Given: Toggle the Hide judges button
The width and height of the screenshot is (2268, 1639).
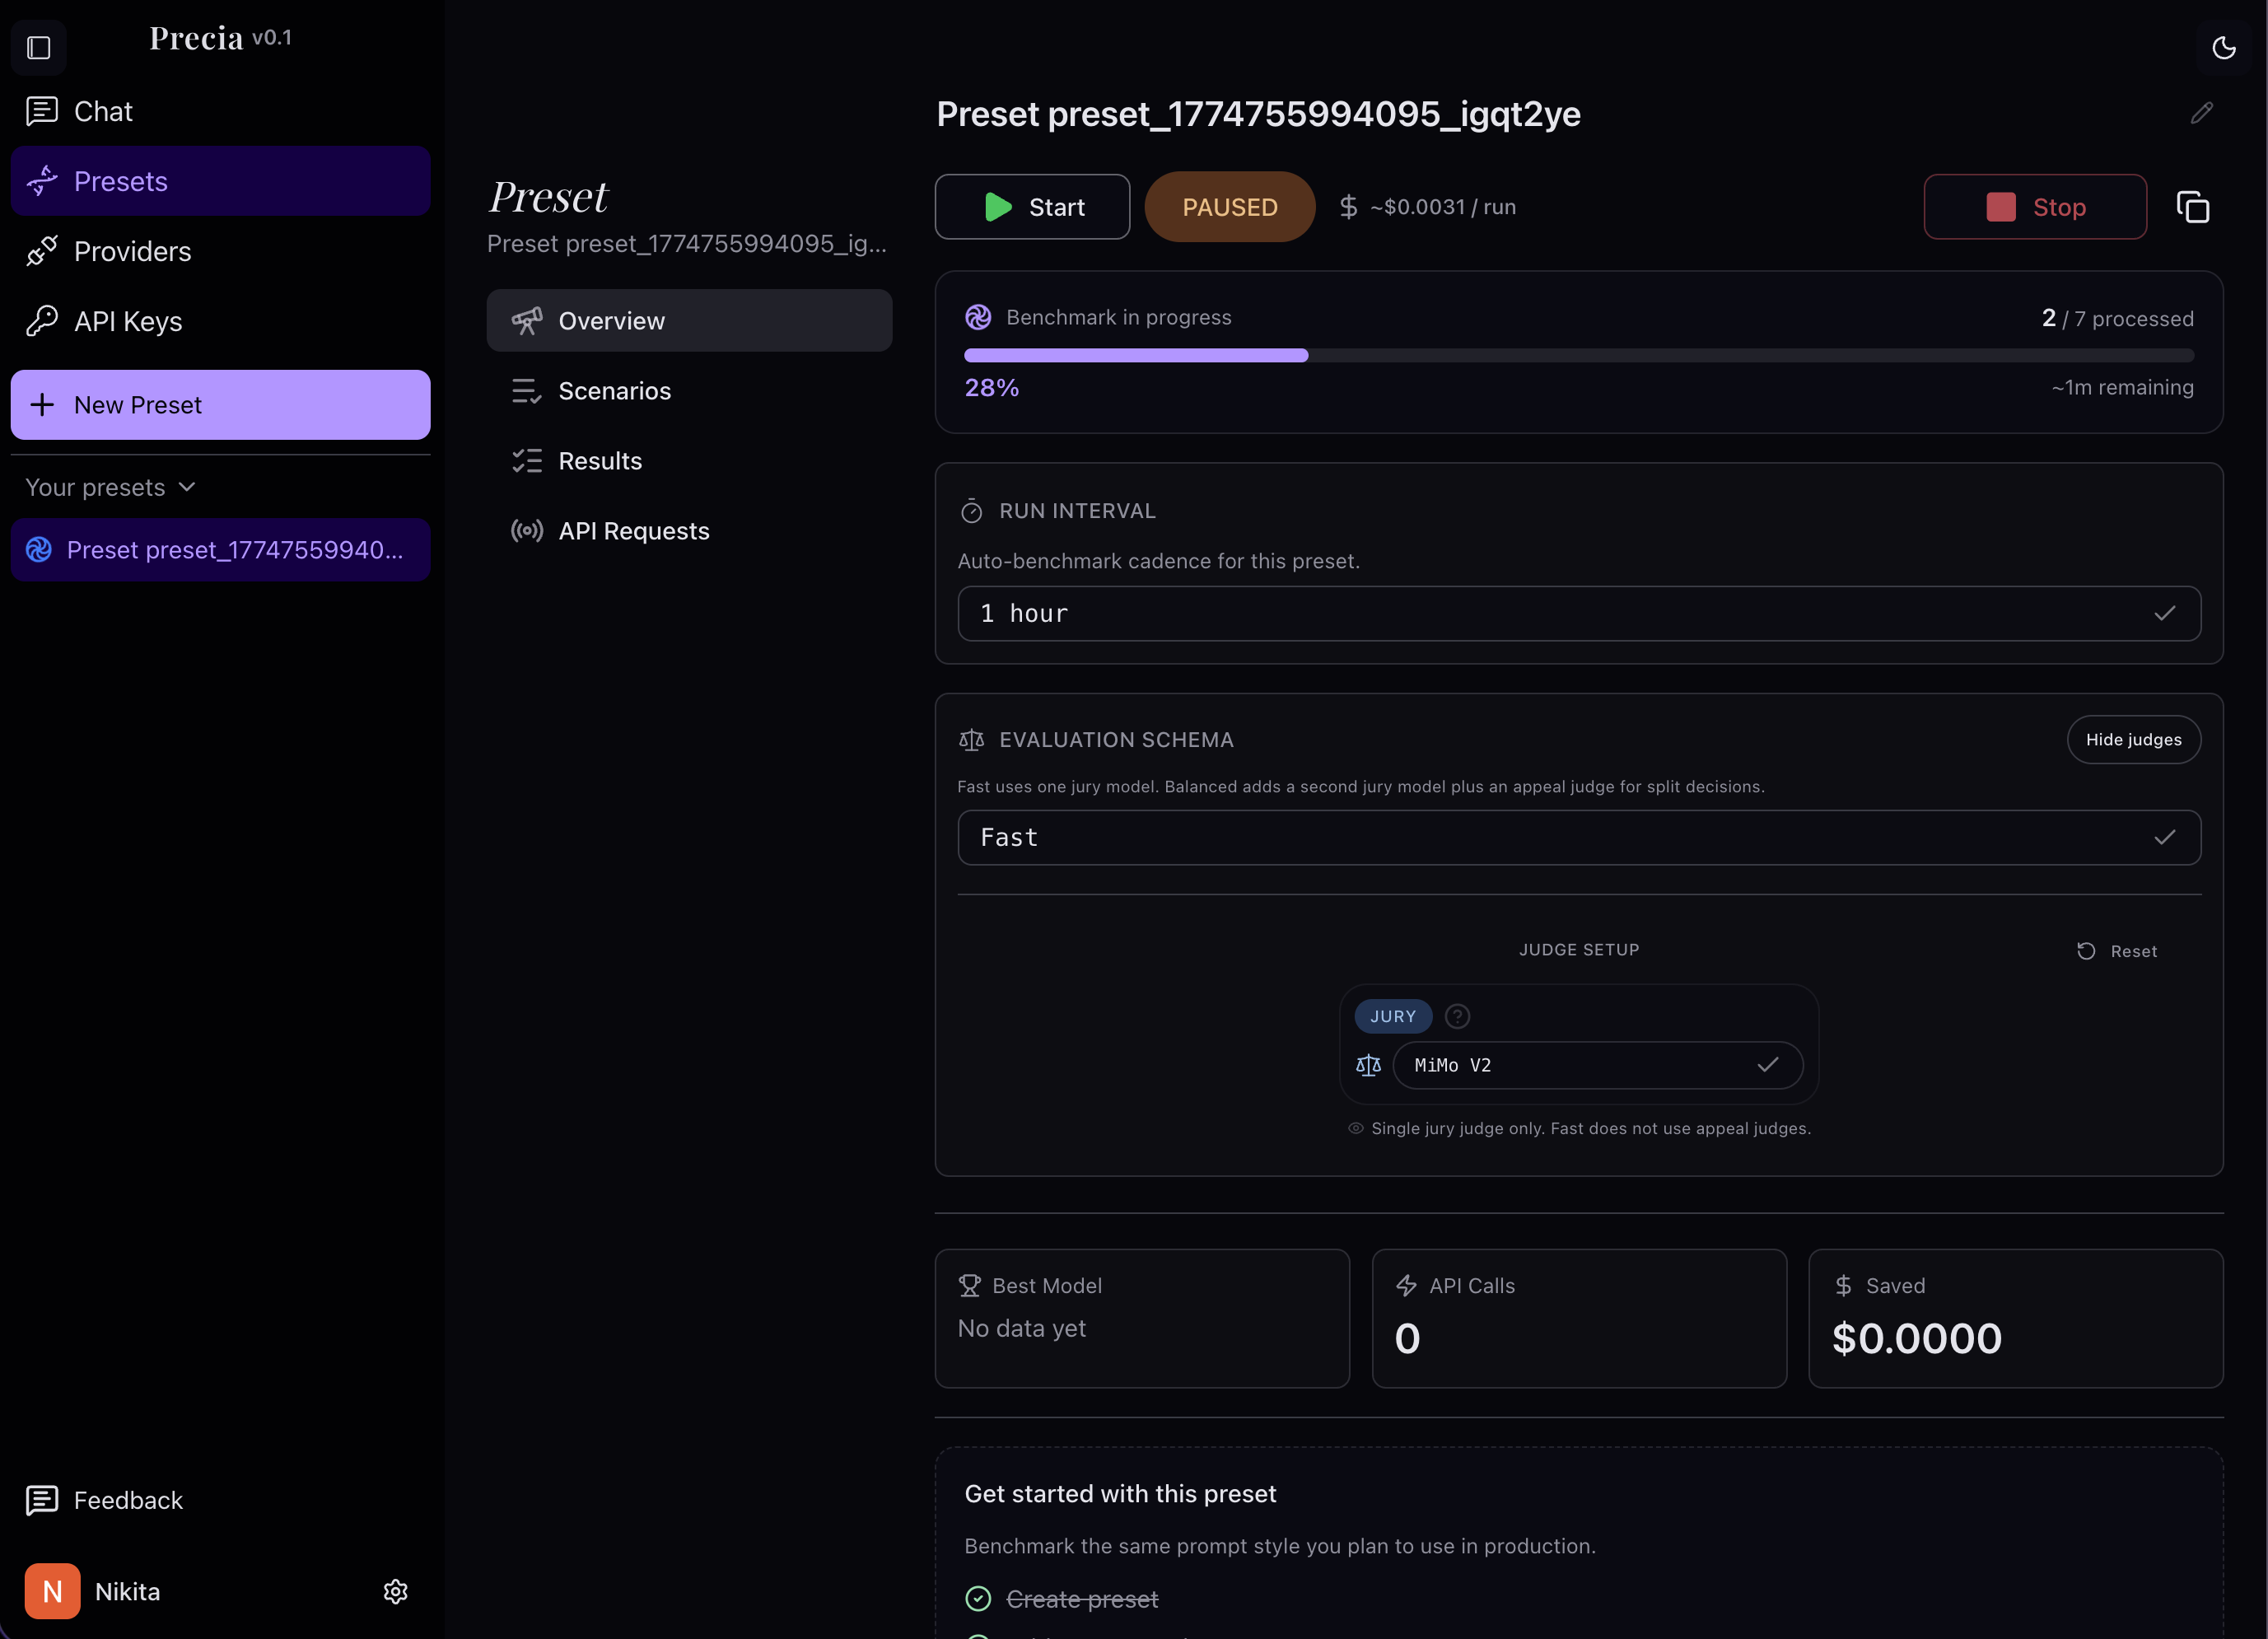Looking at the screenshot, I should coord(2133,739).
